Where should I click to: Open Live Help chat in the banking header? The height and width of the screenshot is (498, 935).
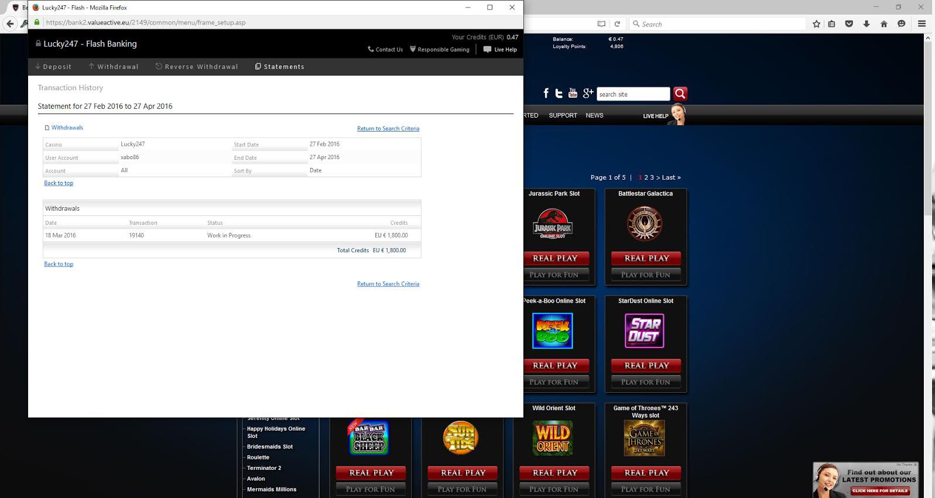[500, 50]
